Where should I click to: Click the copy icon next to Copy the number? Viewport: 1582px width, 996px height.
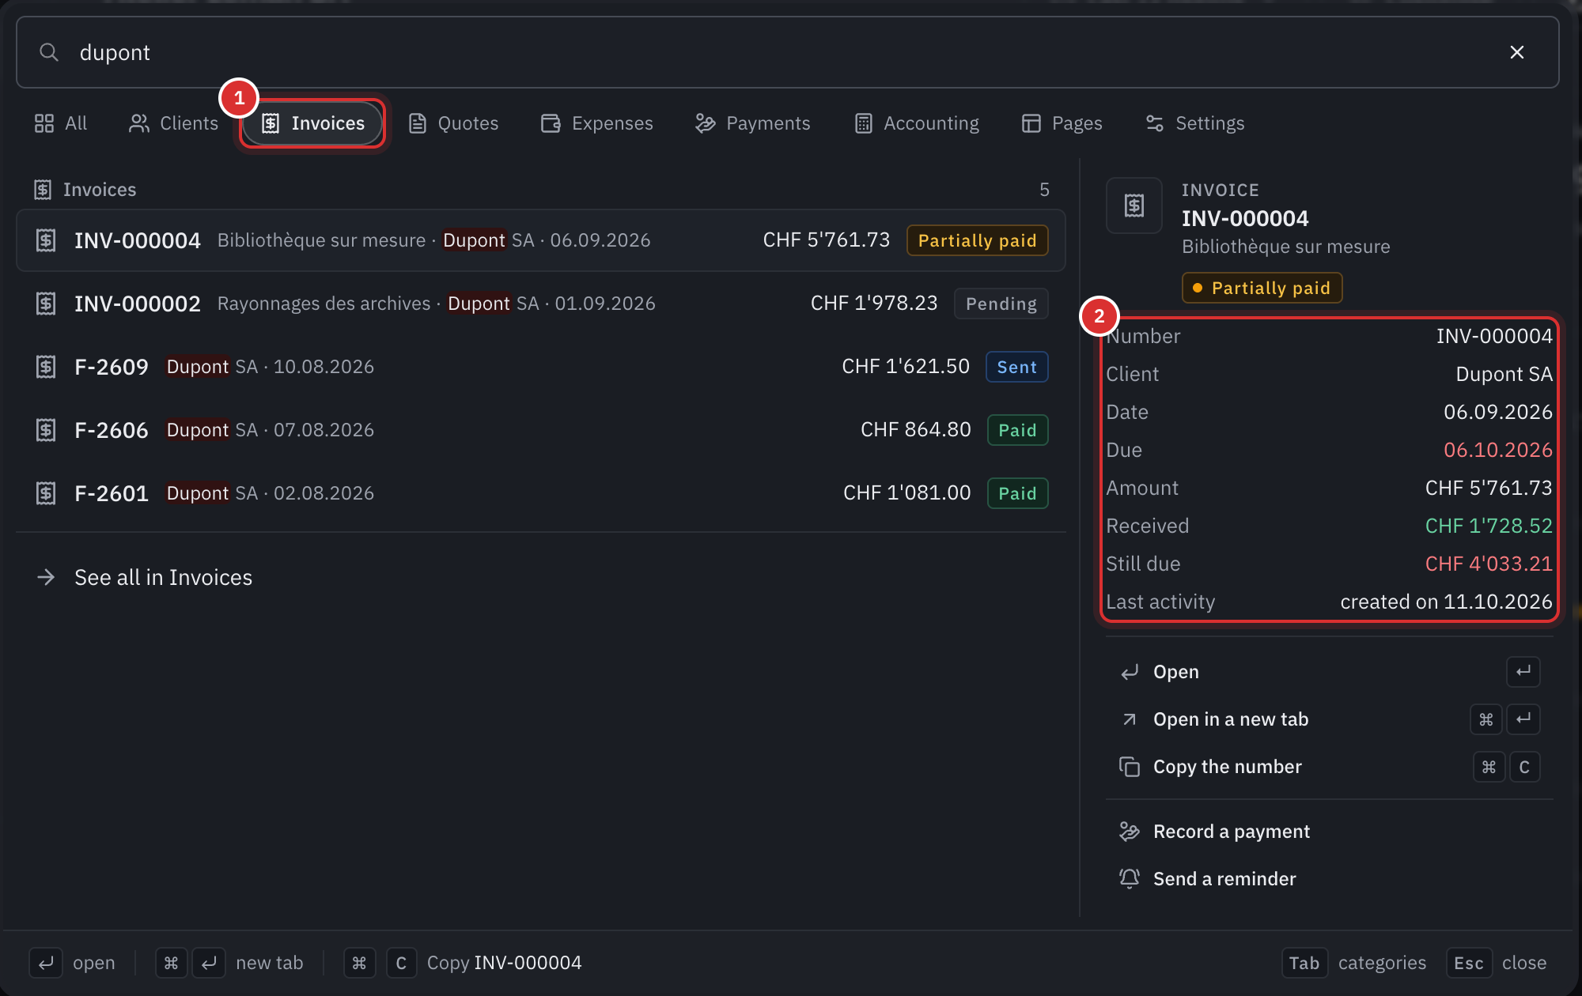(x=1130, y=767)
